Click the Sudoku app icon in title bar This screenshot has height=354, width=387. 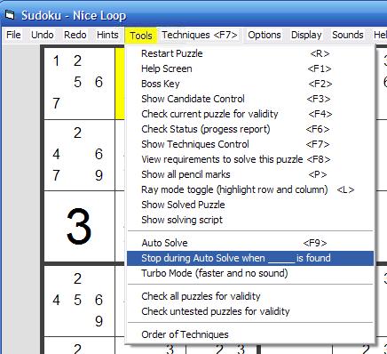point(10,15)
